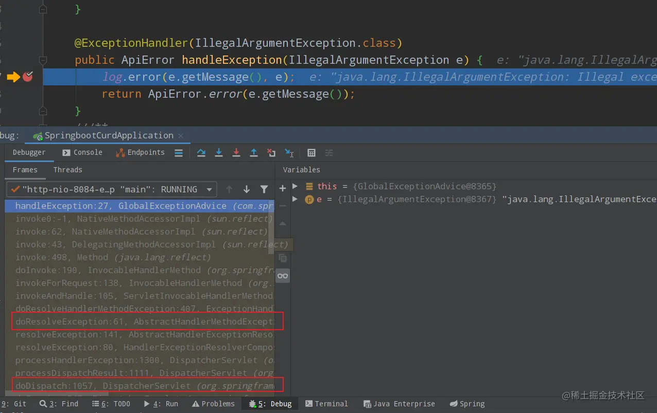Click the breakpoint icon in the gutter
657x413 pixels.
[27, 77]
